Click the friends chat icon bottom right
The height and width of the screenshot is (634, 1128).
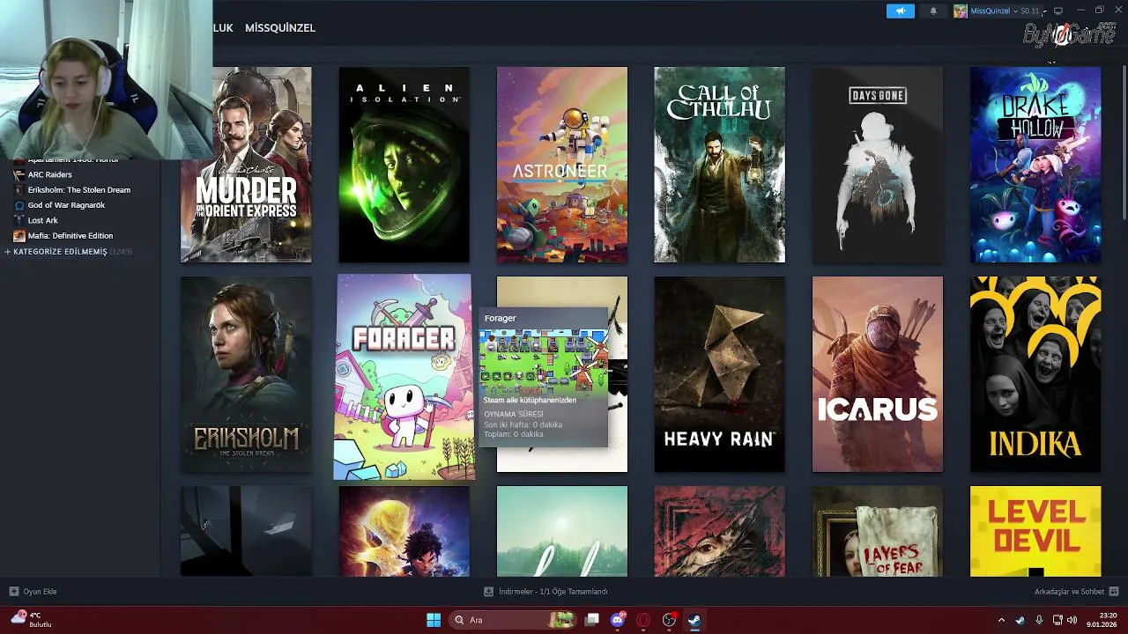click(x=1114, y=592)
